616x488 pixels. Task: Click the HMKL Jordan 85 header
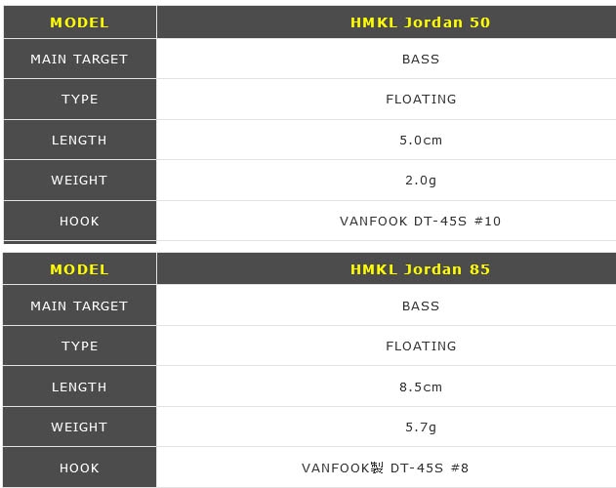tap(420, 269)
